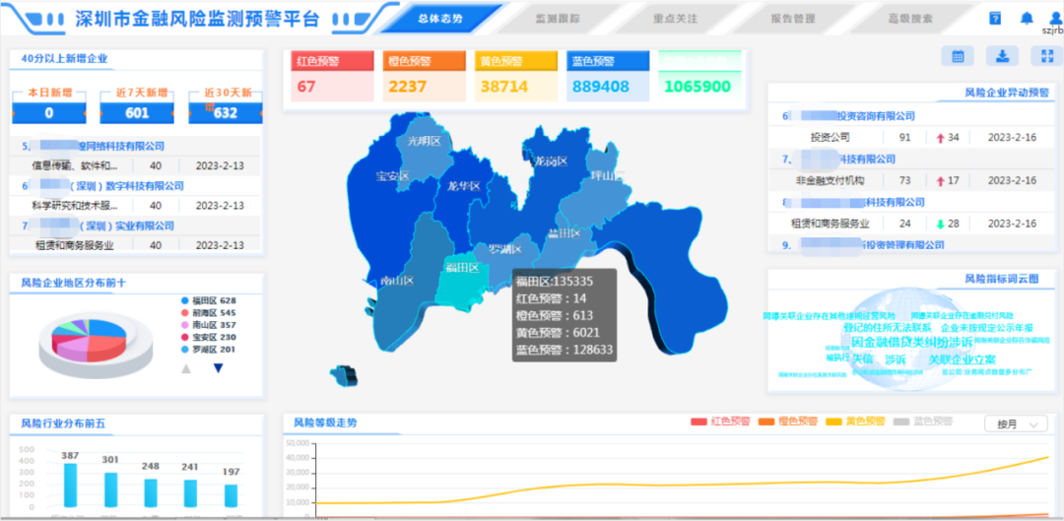Viewport: 1064px width, 521px height.
Task: Open the help book icon
Action: 995,19
